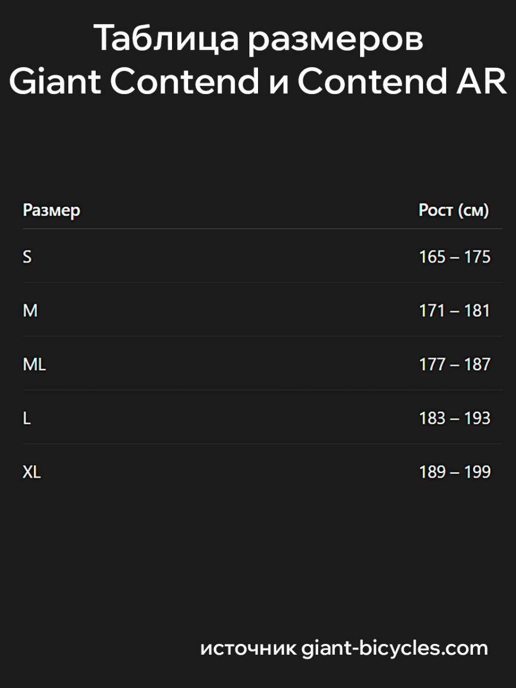Image resolution: width=516 pixels, height=688 pixels.
Task: Click the "Размер" column header
Action: click(52, 210)
